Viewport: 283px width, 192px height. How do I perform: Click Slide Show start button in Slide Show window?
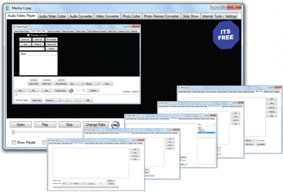click(x=250, y=144)
